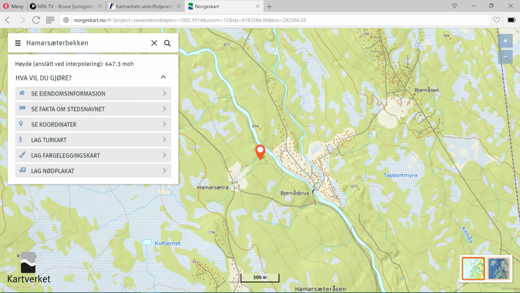Clear the Hamarsæterbekken search with the X

tap(154, 43)
